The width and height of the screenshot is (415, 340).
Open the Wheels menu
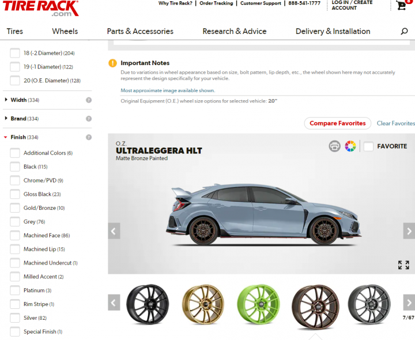65,31
